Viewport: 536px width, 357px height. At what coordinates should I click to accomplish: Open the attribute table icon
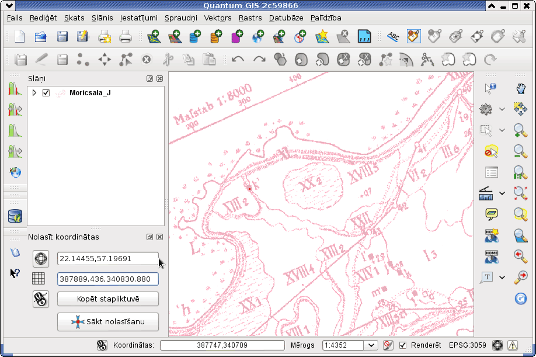491,172
